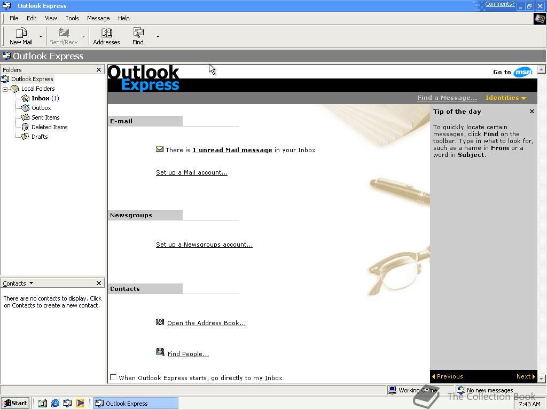Show the Next tip
This screenshot has width=547, height=410.
click(526, 376)
